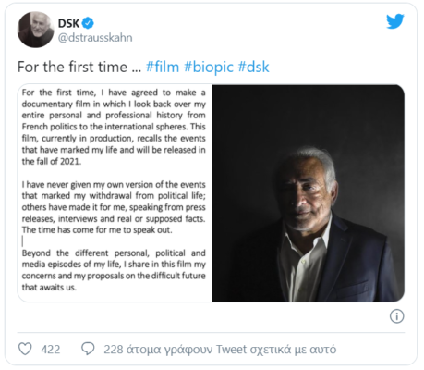This screenshot has width=424, height=370.
Task: Click the tweet text 'For the first time ...'
Action: pyautogui.click(x=79, y=67)
